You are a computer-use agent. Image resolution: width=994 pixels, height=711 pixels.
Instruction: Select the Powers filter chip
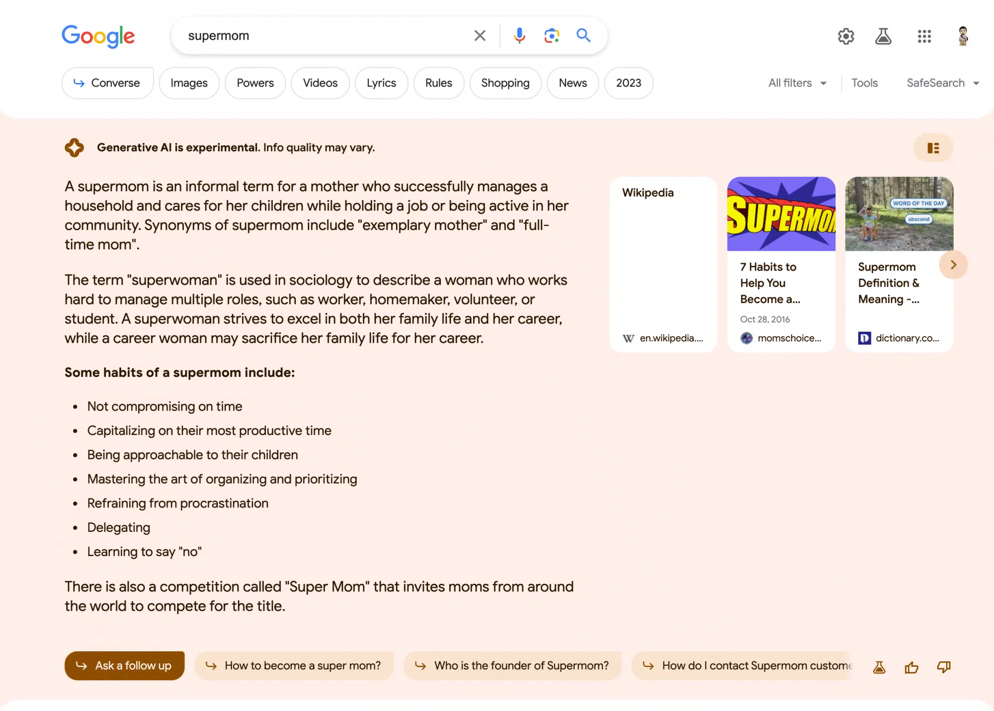(255, 83)
